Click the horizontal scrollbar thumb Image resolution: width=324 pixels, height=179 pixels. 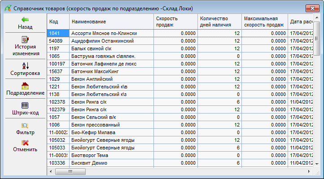[x=70, y=171]
